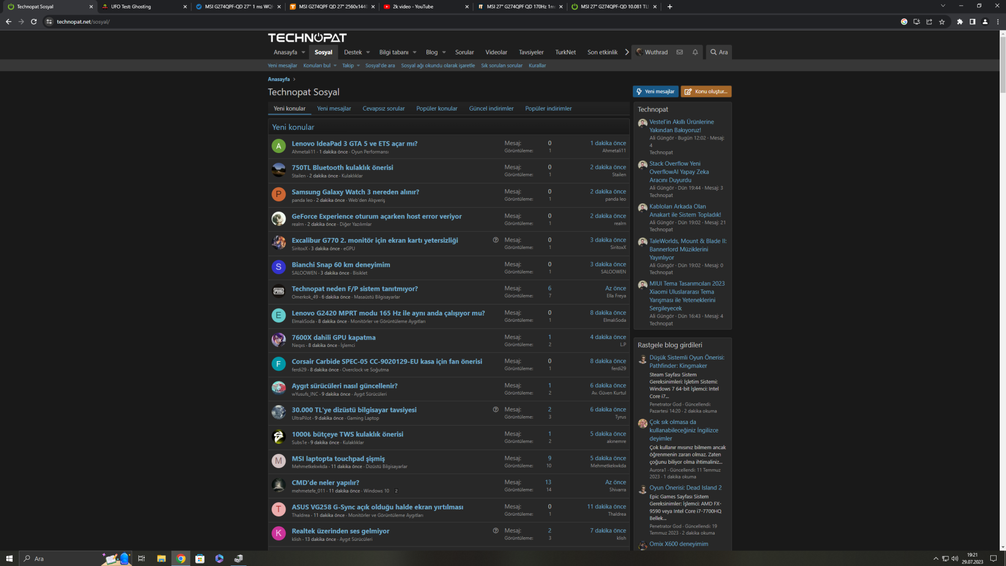Open File Explorer from the taskbar

point(161,559)
